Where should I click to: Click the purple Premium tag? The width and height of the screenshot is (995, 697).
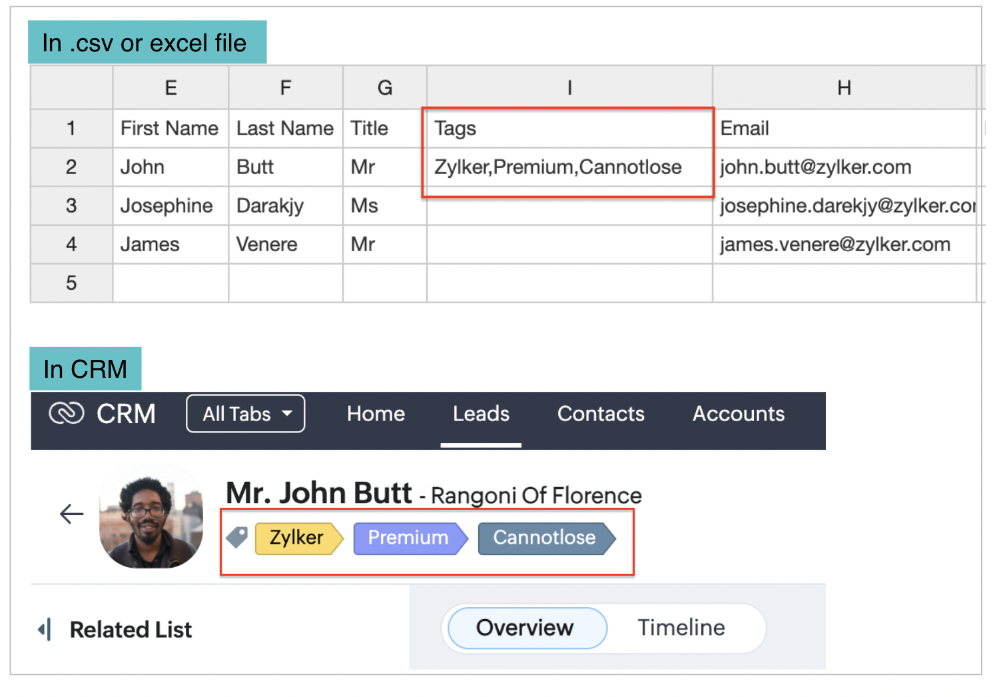pyautogui.click(x=409, y=538)
